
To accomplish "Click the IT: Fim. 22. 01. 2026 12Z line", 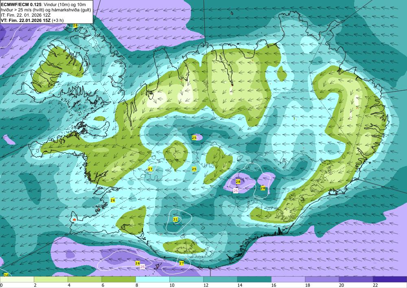I will 25,15.
